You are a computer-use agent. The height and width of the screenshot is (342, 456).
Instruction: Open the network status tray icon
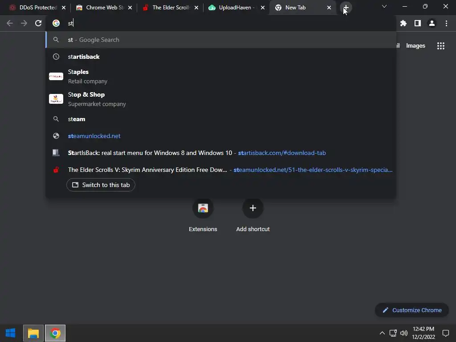tap(393, 333)
